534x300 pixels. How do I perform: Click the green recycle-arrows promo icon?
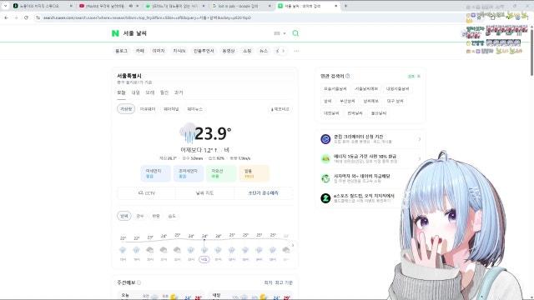click(x=325, y=178)
